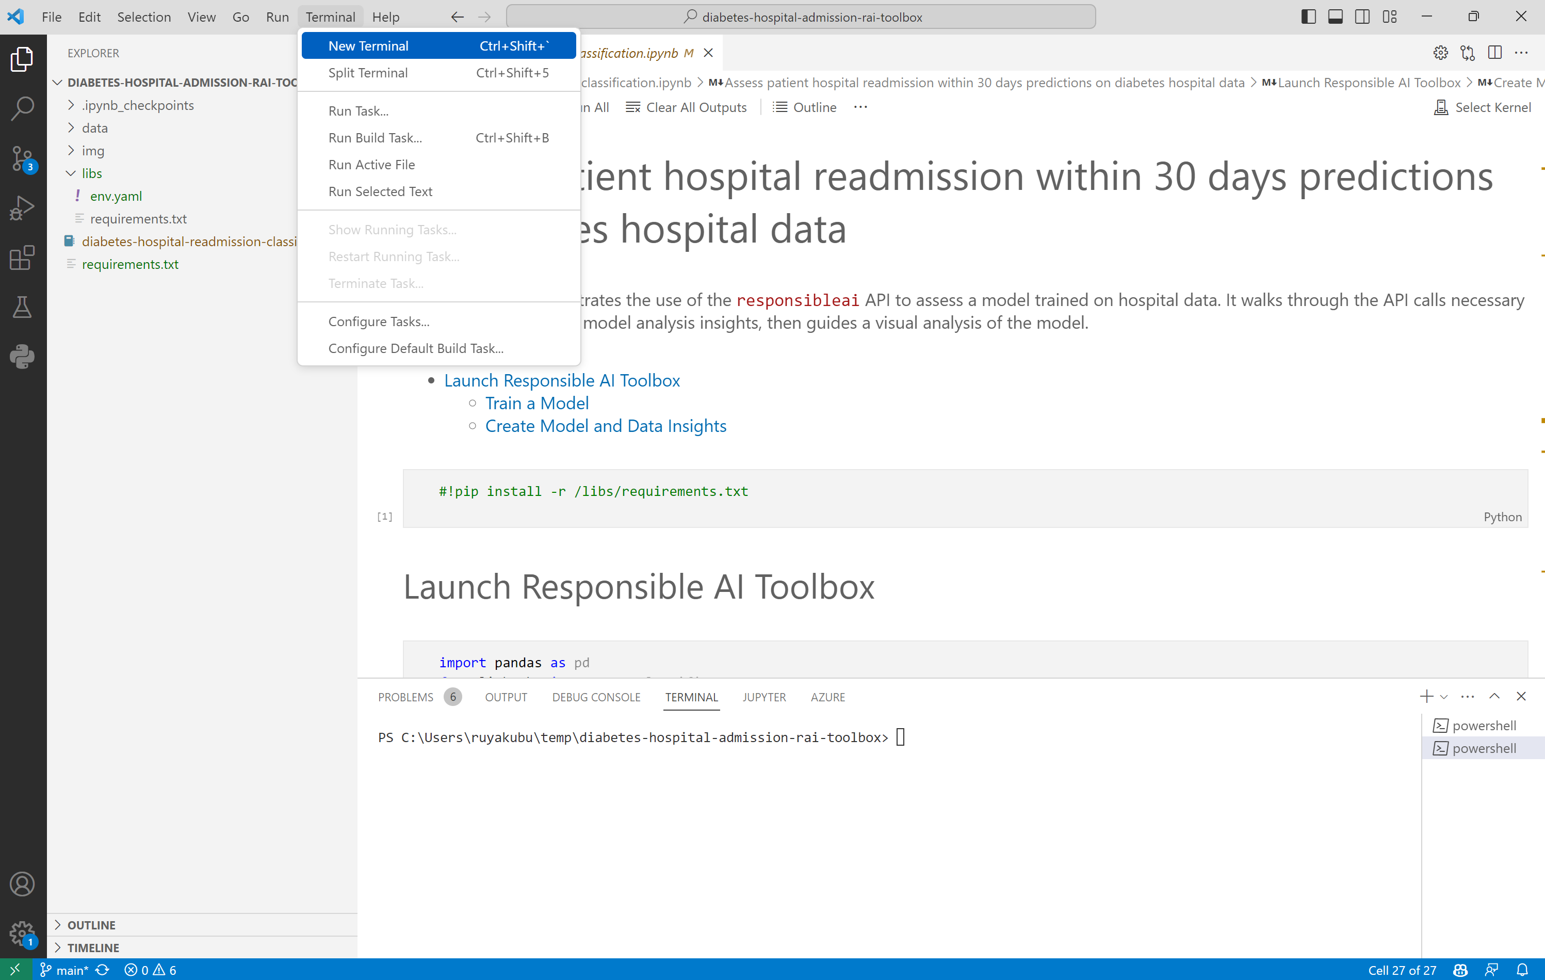
Task: Close the classification.ipynb editor tab
Action: 708,53
